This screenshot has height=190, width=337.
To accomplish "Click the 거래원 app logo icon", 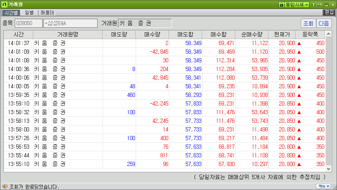I will point(4,4).
